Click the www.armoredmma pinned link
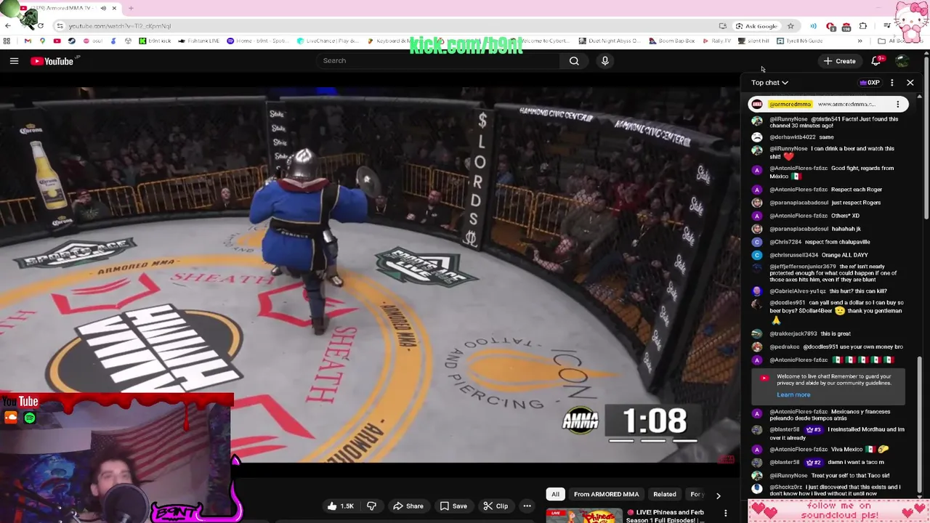 846,105
